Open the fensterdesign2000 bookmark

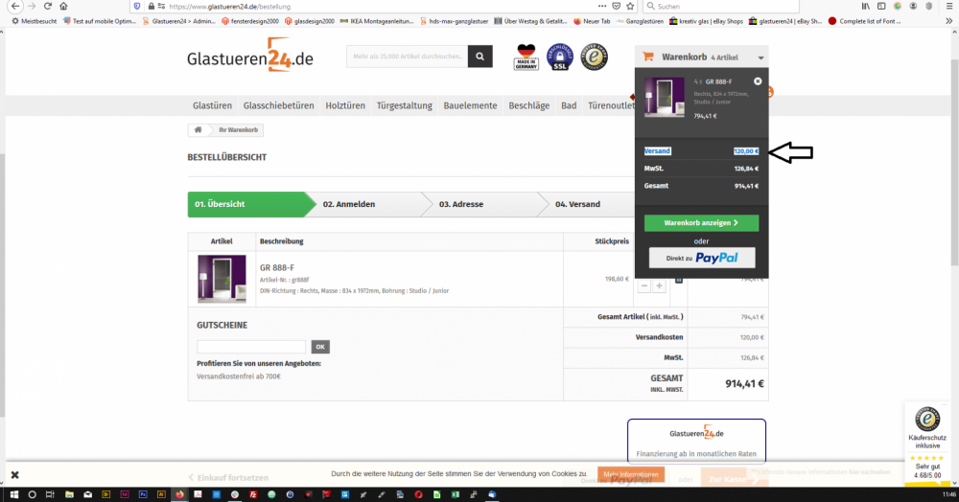250,21
